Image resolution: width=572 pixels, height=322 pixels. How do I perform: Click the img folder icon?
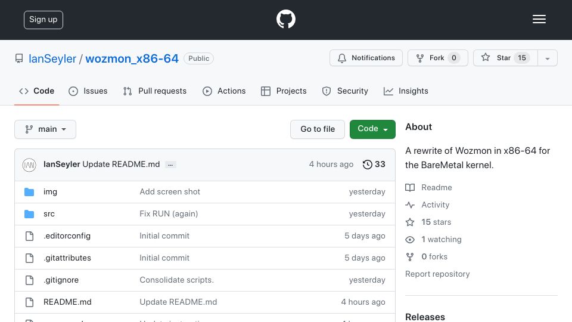tap(29, 192)
